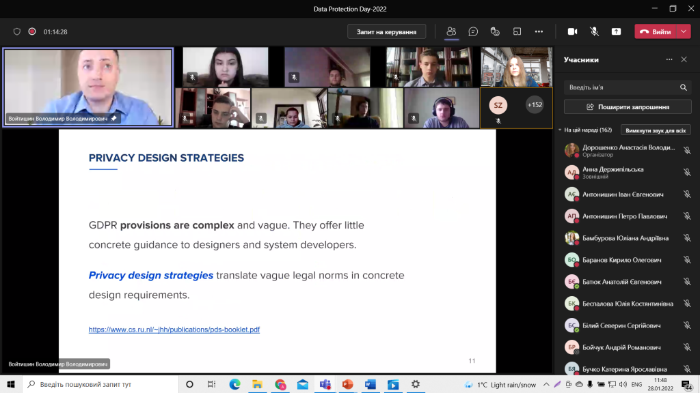Screen dimensions: 700x393
Task: Toggle the microphone mute button
Action: click(x=594, y=31)
